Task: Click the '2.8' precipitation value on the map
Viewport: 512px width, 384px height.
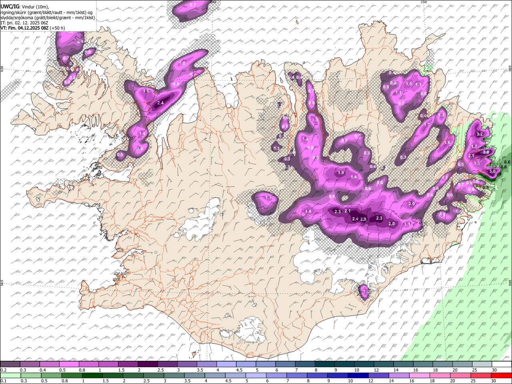Action: [x=363, y=219]
